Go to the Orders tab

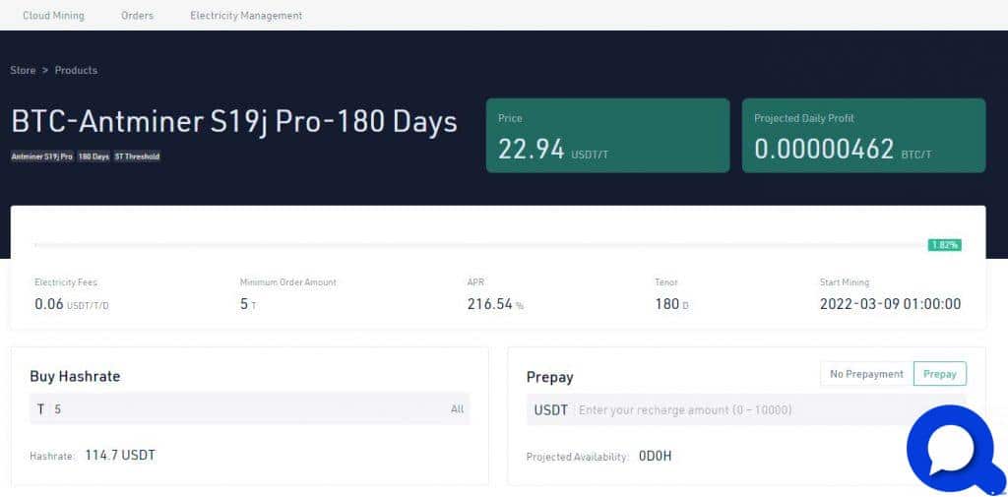coord(137,16)
